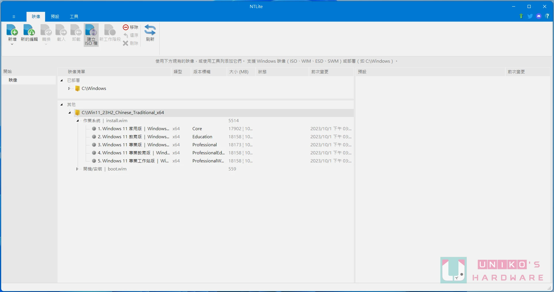
Task: Click the Win11_23H2 folder icon
Action: coord(77,113)
